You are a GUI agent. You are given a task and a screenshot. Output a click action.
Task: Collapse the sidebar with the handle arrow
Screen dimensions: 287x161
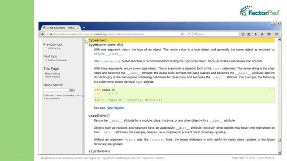[x=83, y=96]
